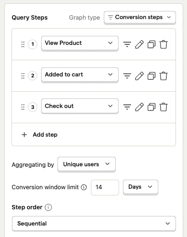
Task: Click the step number 3 badge
Action: tap(33, 107)
